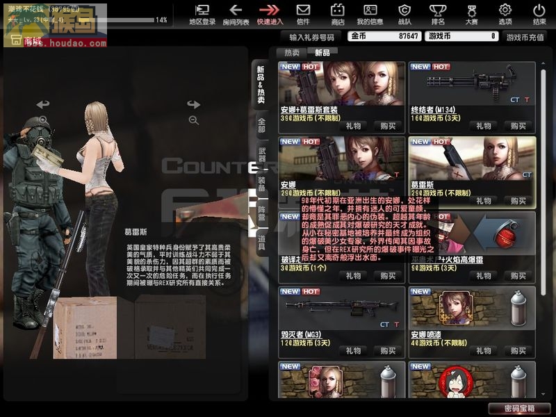
Task: Gift the 葛雷斯 character
Action: [x=484, y=201]
